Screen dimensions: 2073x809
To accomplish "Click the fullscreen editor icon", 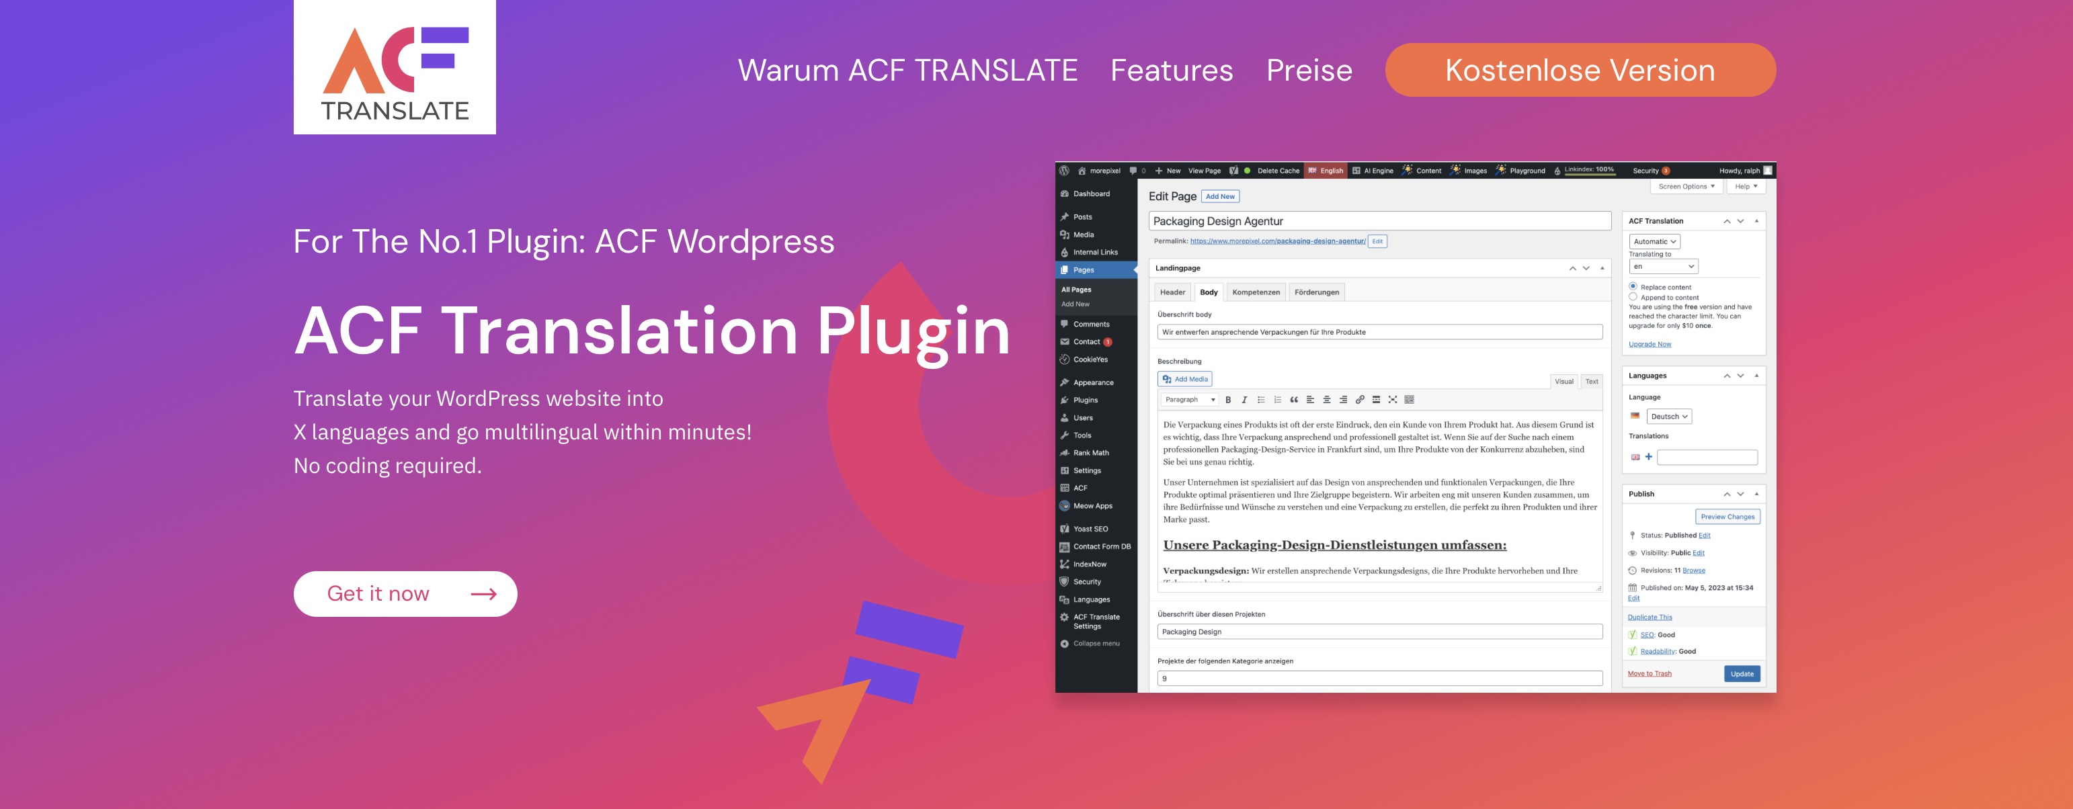I will pos(1393,400).
